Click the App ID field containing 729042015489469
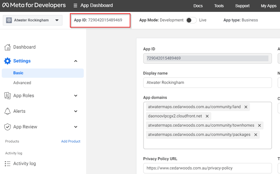This screenshot has width=280, height=174. tap(208, 58)
